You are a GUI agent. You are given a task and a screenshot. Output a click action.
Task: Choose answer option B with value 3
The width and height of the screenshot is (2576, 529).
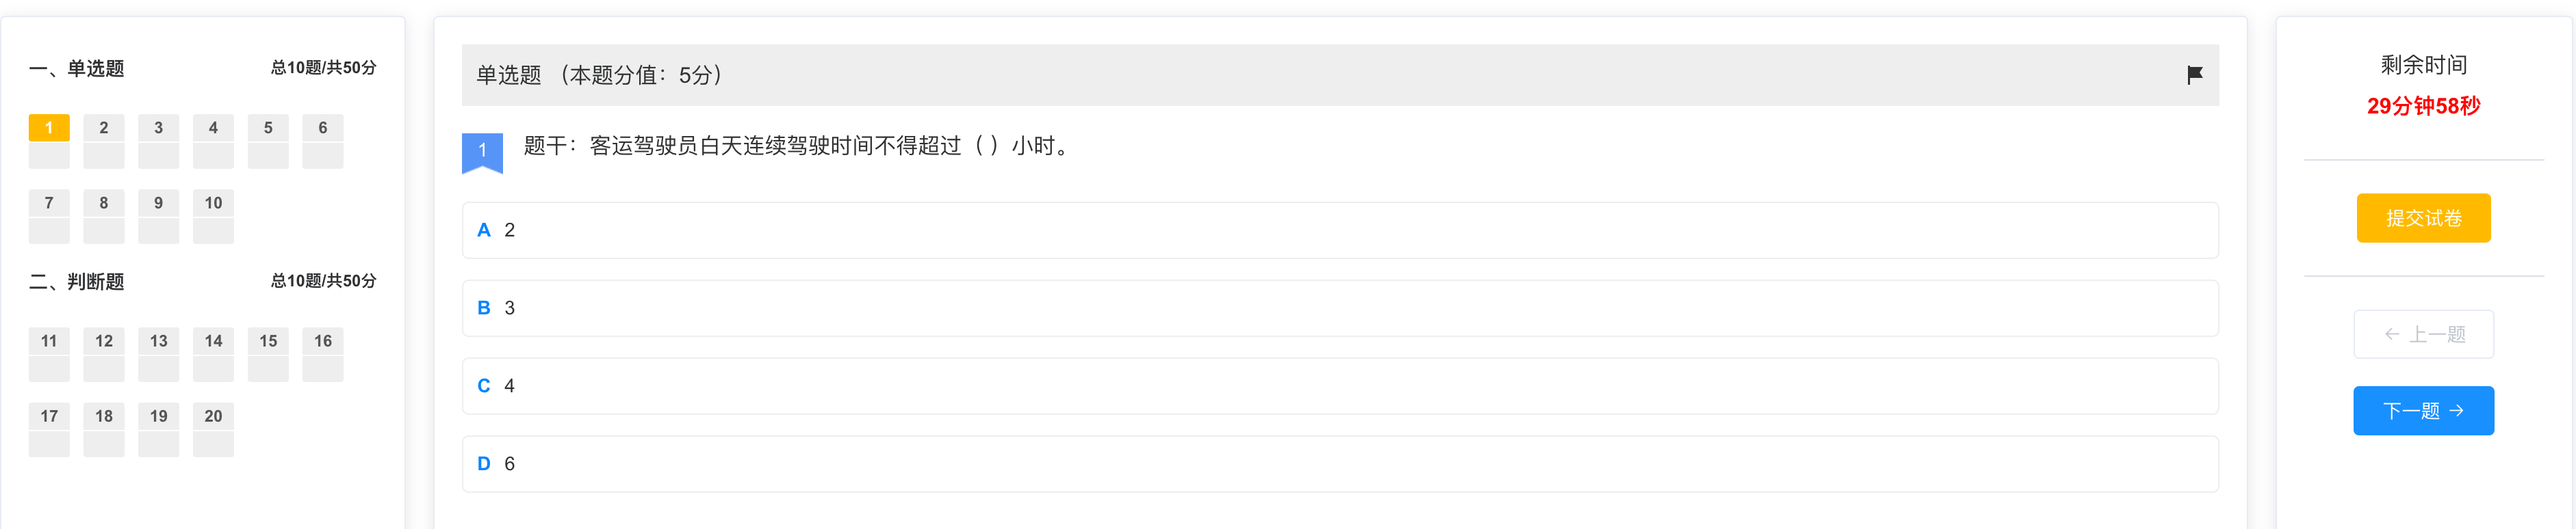tap(1340, 308)
